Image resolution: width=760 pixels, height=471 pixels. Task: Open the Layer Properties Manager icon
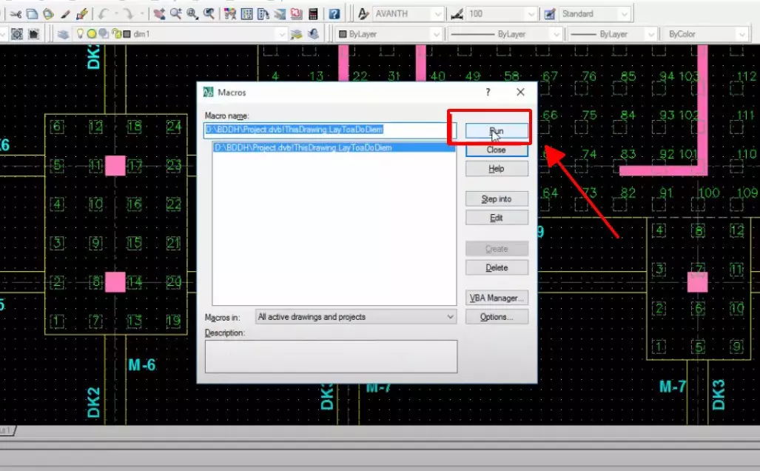[63, 34]
